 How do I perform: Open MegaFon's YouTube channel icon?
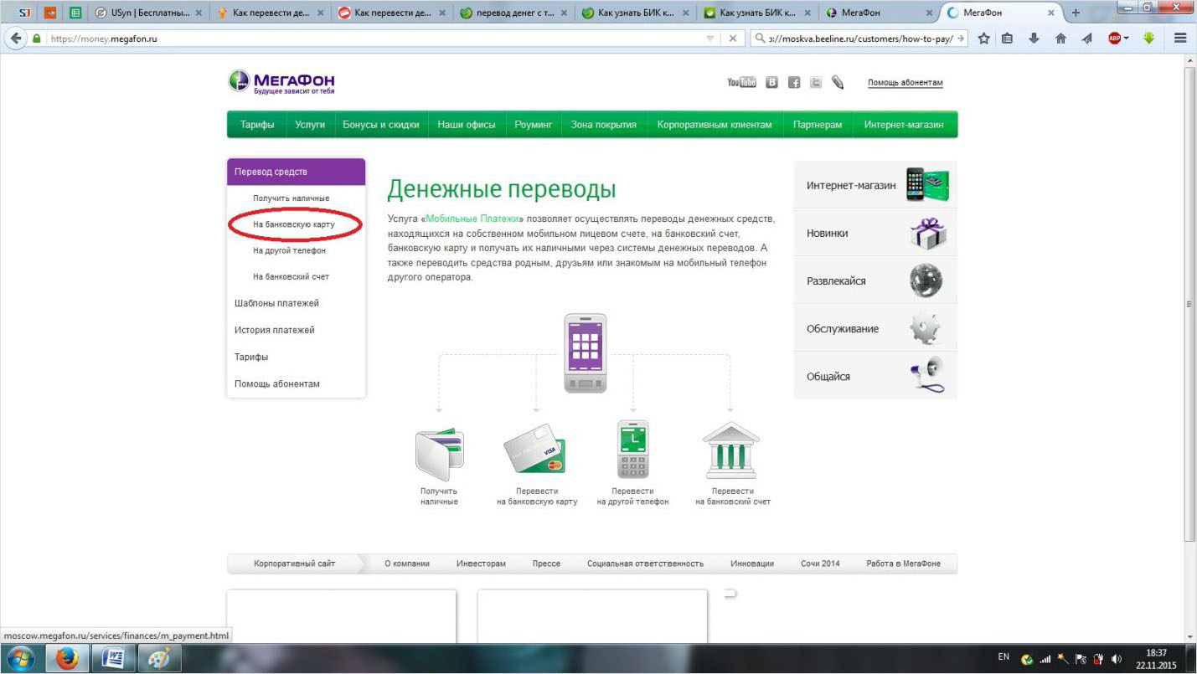coord(741,82)
